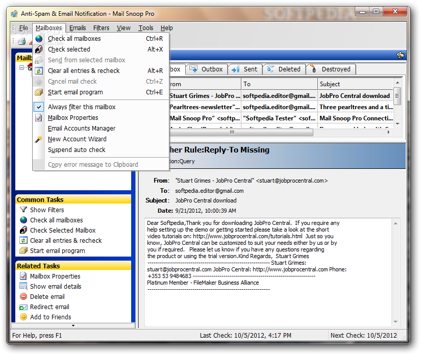The height and width of the screenshot is (355, 421).
Task: Select Clear all entries & recheck in menu
Action: pyautogui.click(x=101, y=71)
